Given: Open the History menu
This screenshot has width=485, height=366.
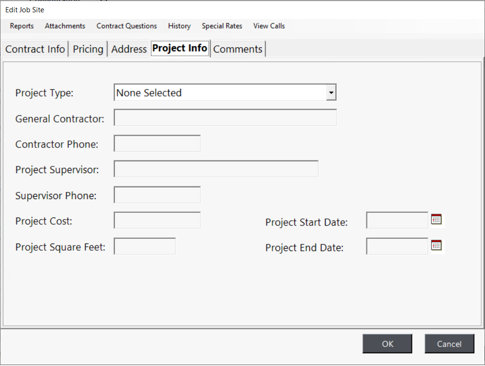Looking at the screenshot, I should (179, 26).
